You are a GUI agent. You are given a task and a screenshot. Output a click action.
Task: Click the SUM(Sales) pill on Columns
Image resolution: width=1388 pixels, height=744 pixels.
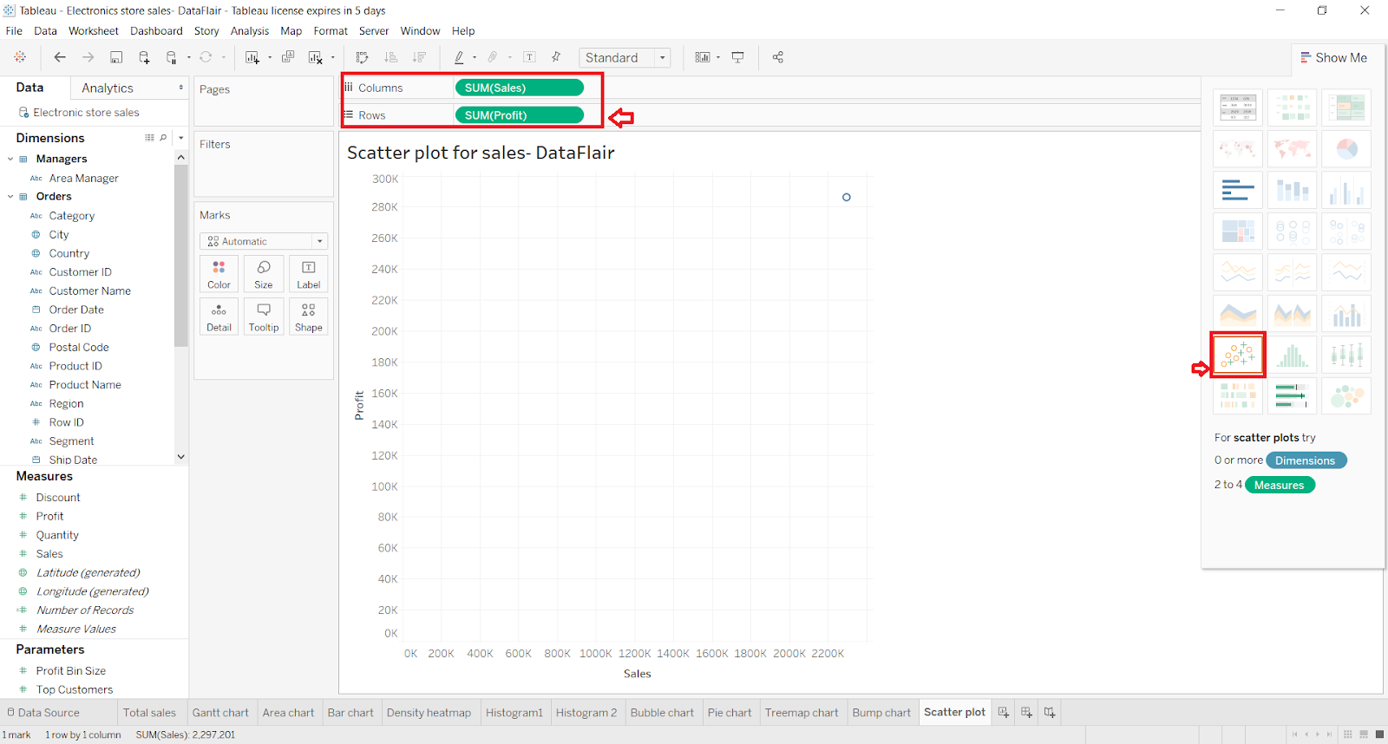click(x=519, y=88)
